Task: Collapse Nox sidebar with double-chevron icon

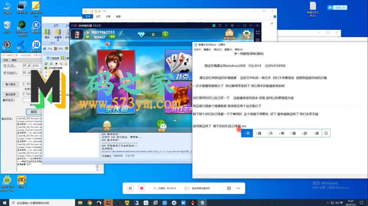Action: (x=257, y=25)
